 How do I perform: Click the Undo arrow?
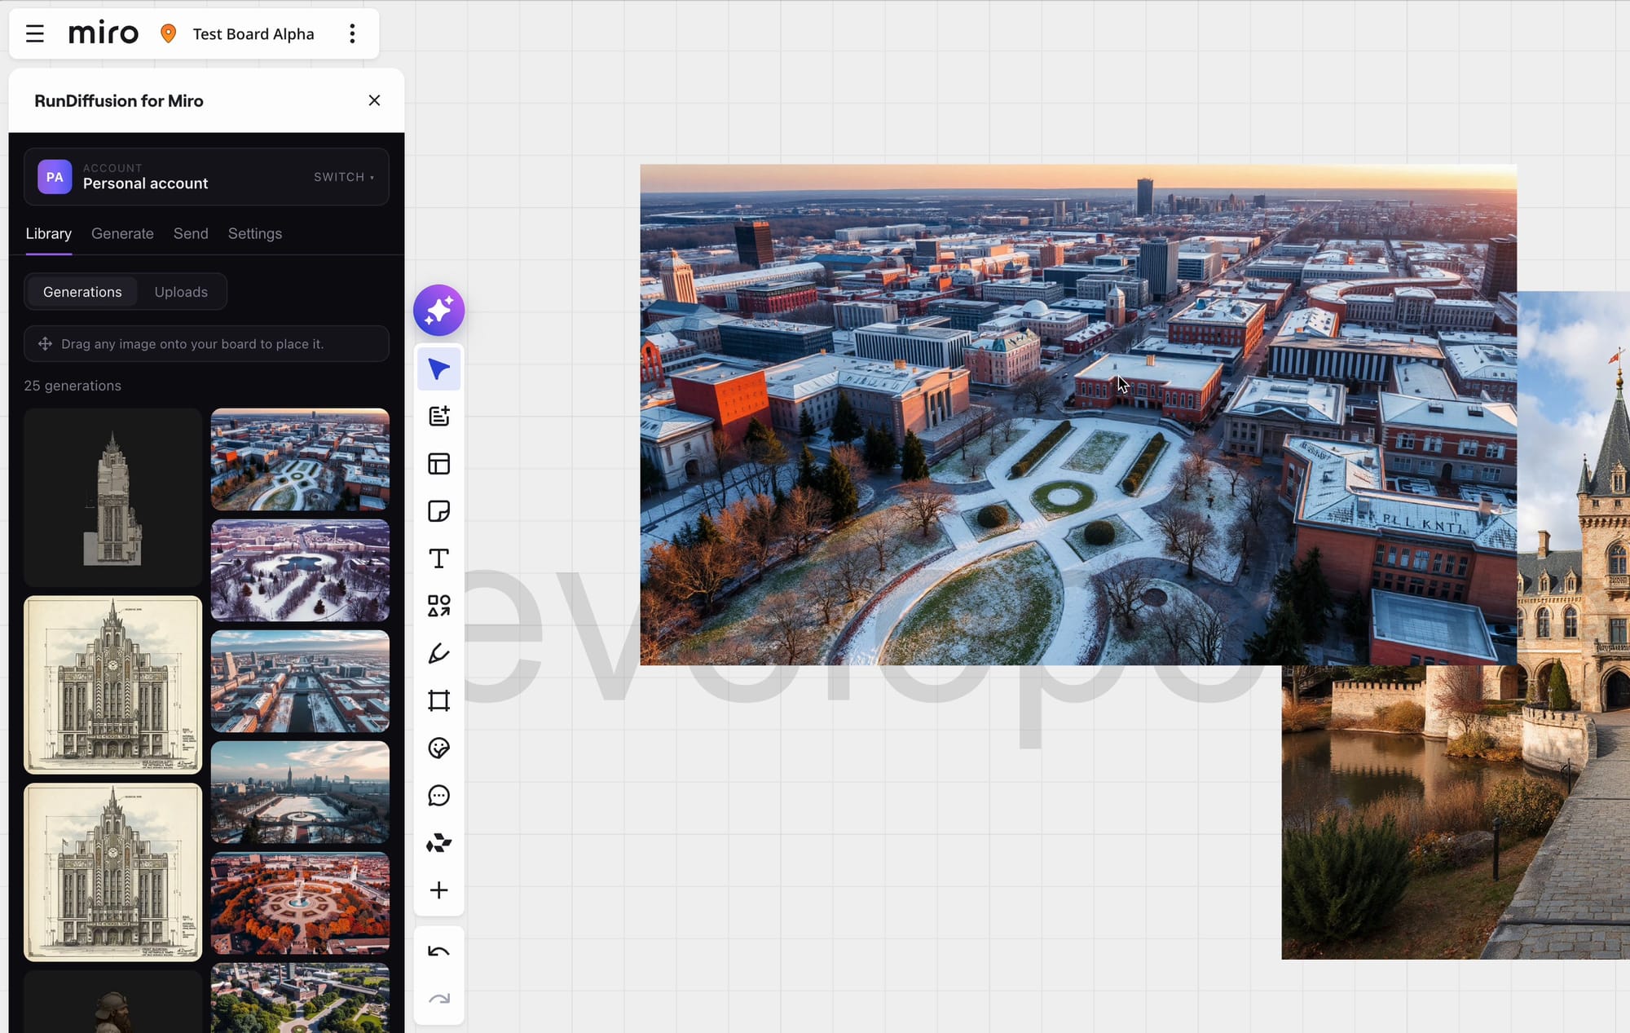point(438,951)
